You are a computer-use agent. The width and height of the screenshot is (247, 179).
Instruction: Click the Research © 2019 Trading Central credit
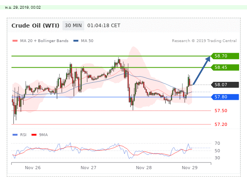[204, 41]
